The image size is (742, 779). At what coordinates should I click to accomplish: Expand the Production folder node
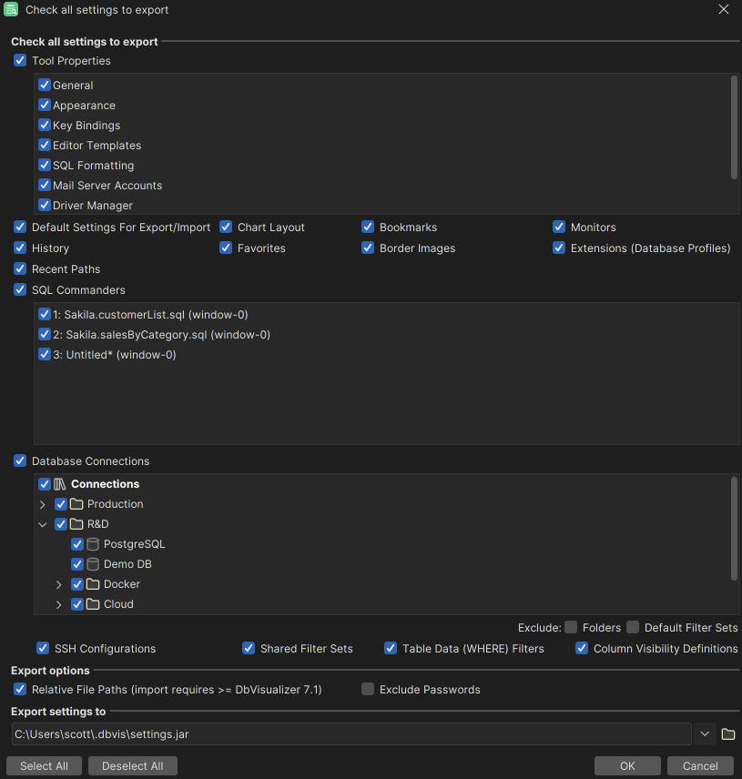tap(43, 504)
